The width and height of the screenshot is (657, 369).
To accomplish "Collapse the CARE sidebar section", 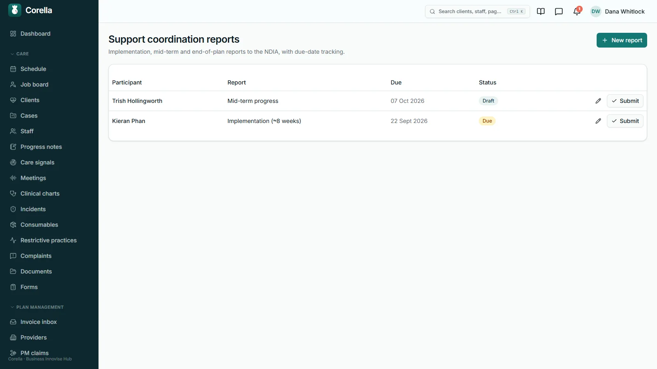I will click(x=20, y=54).
